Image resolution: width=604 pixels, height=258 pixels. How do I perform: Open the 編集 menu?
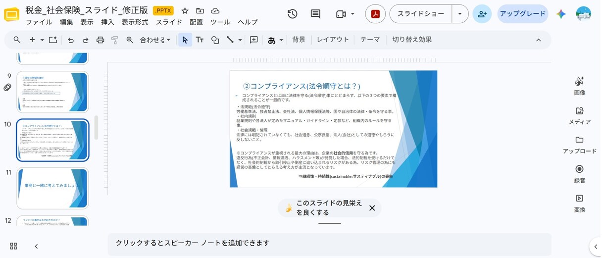[x=66, y=22]
